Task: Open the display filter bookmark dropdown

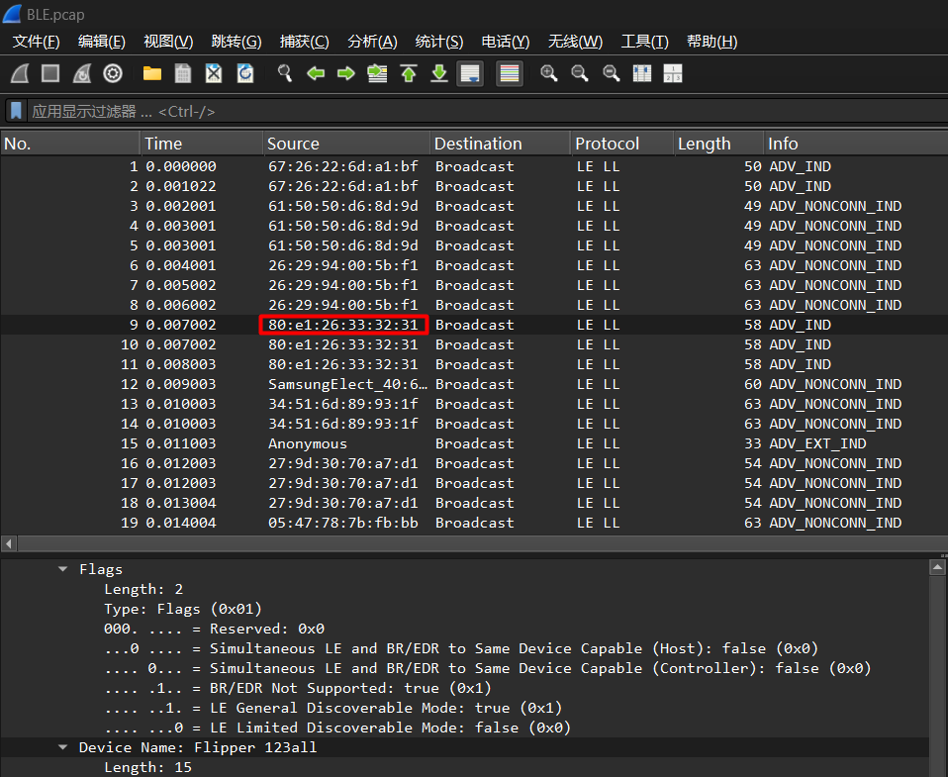Action: click(16, 111)
